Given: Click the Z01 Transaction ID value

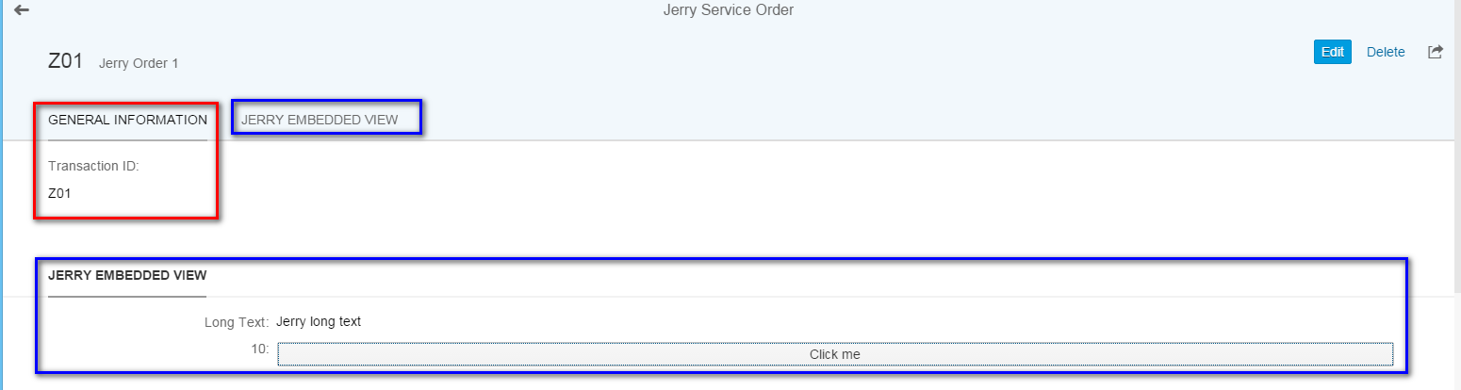Looking at the screenshot, I should click(59, 193).
